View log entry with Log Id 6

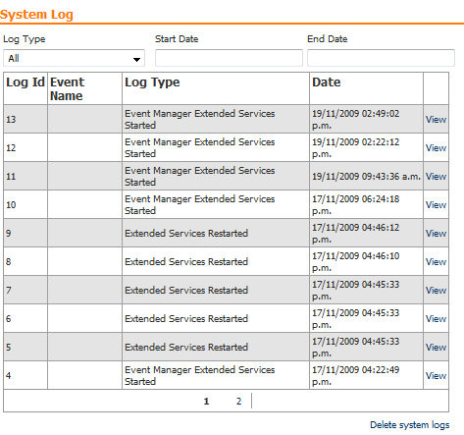pos(436,319)
